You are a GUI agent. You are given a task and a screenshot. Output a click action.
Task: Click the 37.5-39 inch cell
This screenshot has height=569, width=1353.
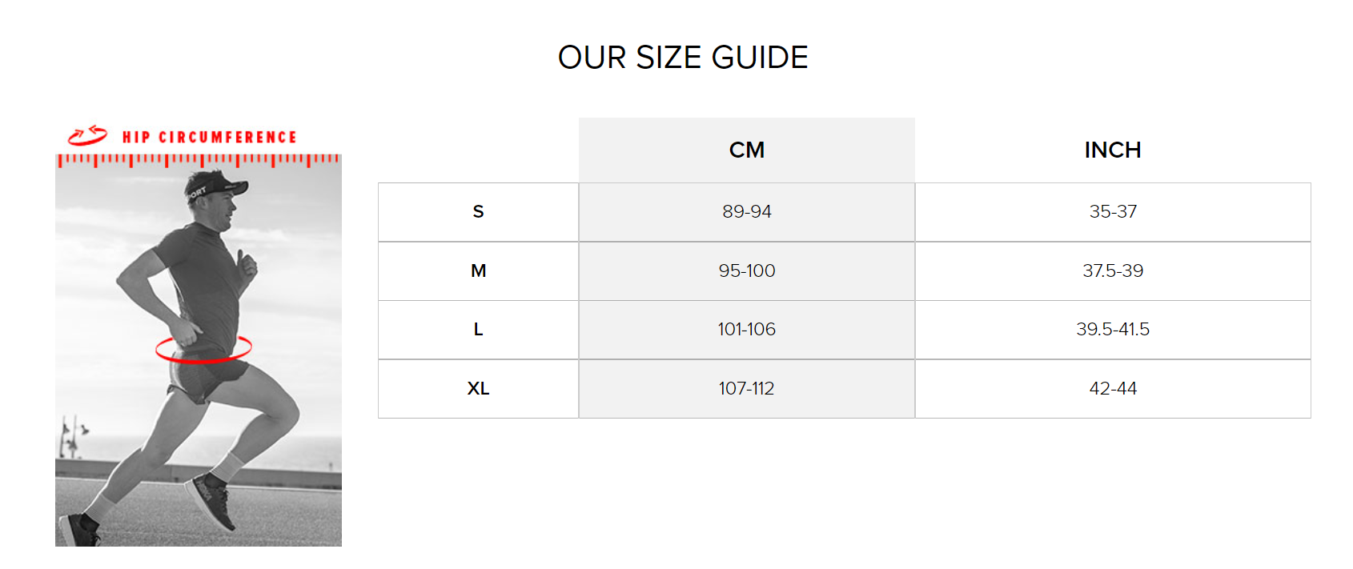[1113, 271]
